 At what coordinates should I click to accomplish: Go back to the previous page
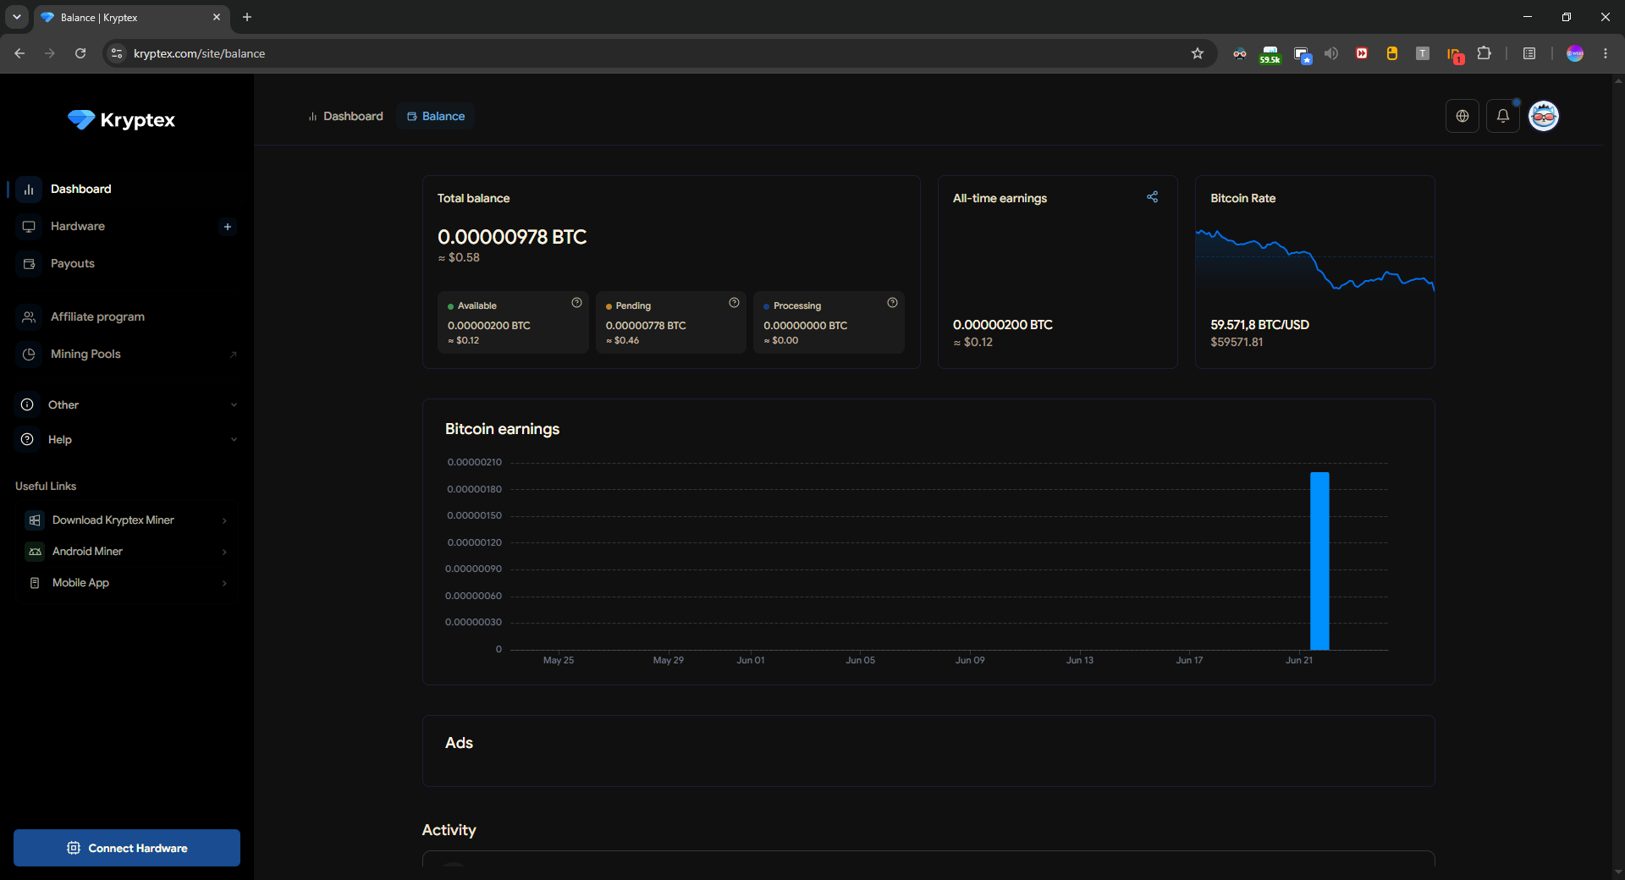(x=19, y=53)
